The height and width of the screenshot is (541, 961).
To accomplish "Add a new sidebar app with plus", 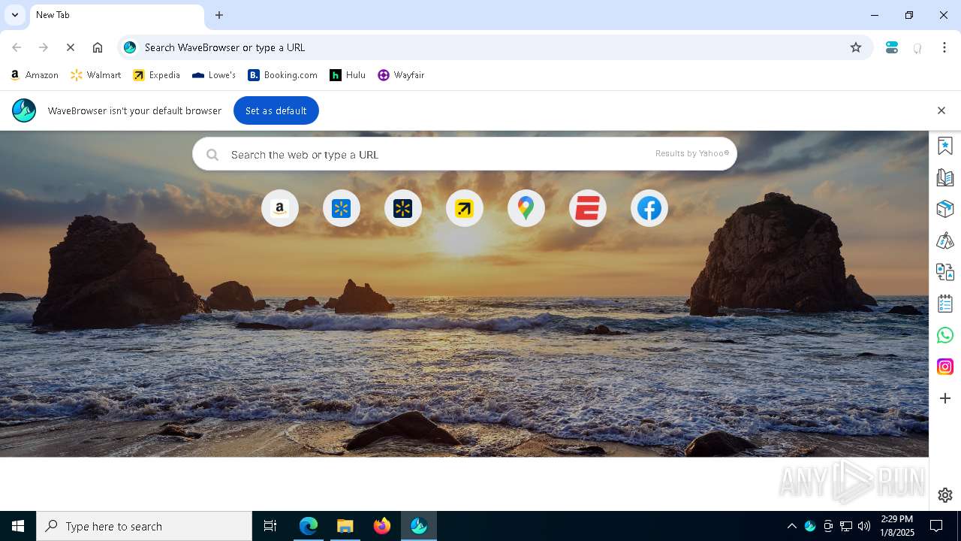I will [945, 398].
